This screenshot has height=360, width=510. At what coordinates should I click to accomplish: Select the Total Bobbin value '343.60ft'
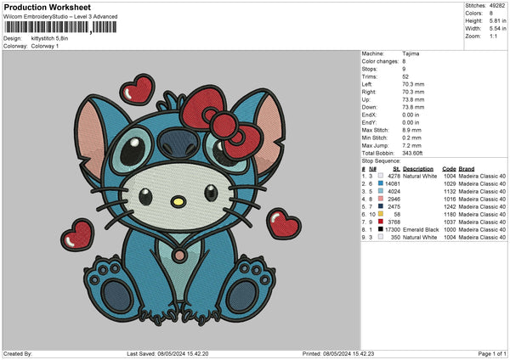click(412, 153)
